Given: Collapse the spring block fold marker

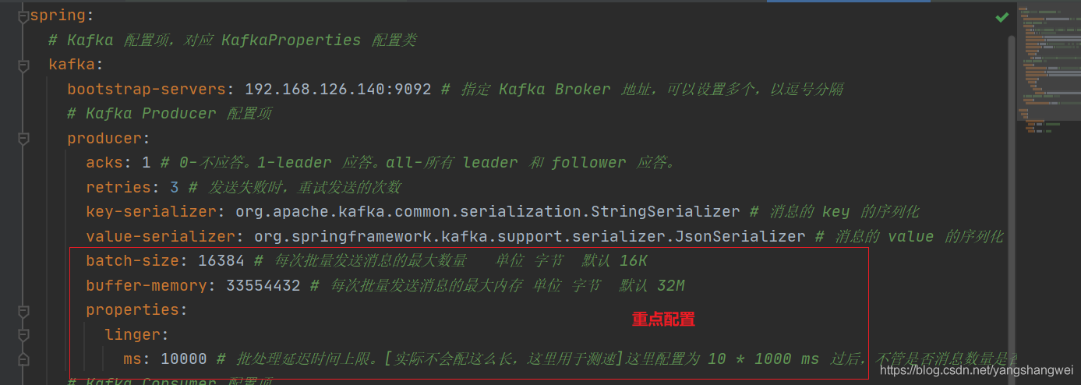Looking at the screenshot, I should pyautogui.click(x=23, y=16).
